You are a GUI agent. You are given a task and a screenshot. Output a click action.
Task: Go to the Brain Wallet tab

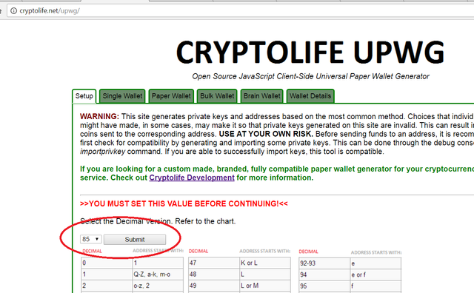(261, 96)
